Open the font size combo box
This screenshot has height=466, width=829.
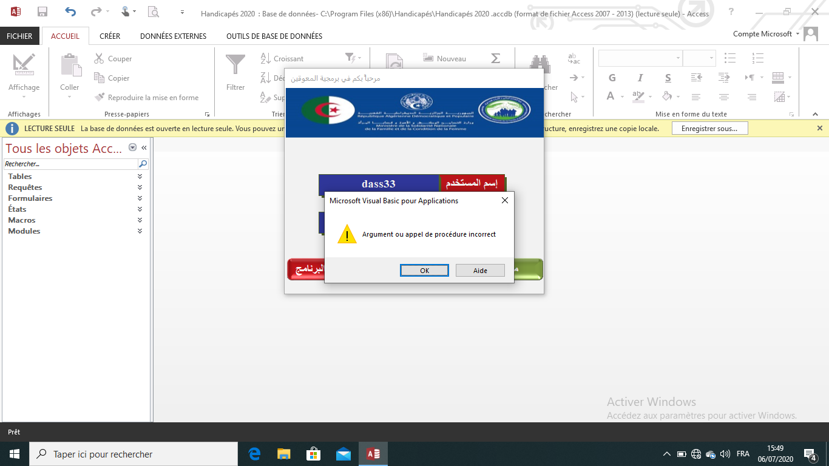(699, 58)
